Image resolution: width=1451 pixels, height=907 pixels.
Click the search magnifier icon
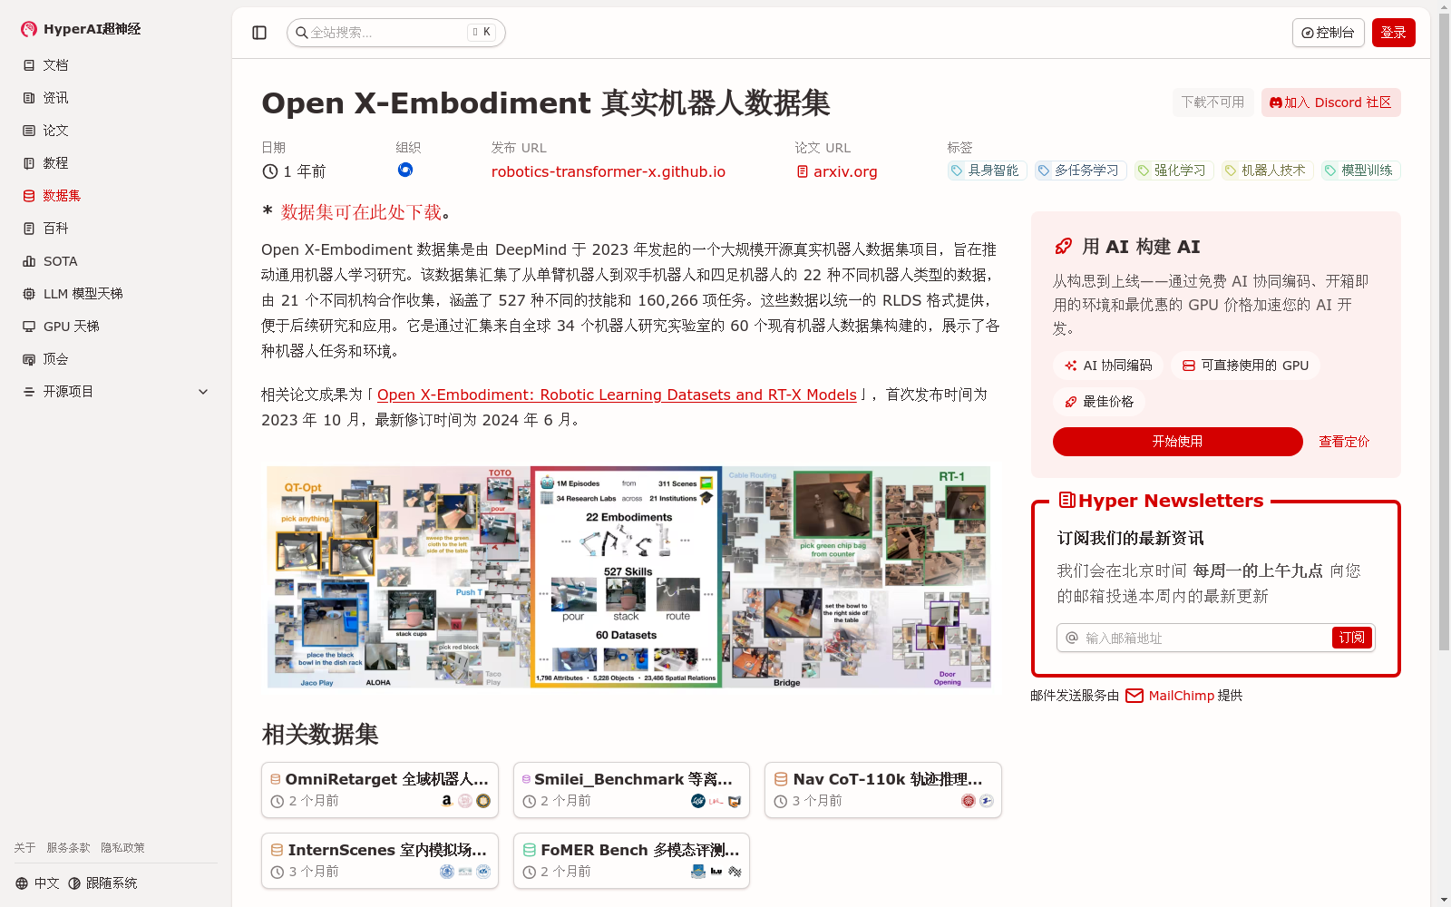click(x=302, y=33)
